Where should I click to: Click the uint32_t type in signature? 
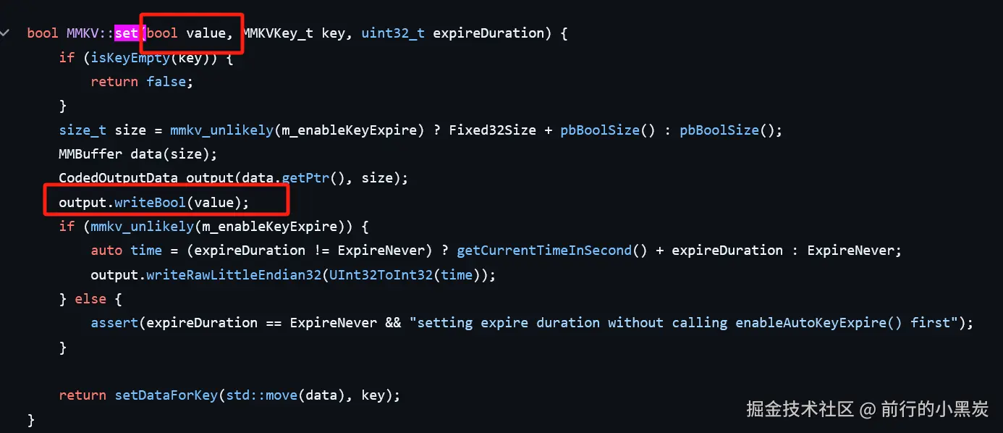[393, 33]
